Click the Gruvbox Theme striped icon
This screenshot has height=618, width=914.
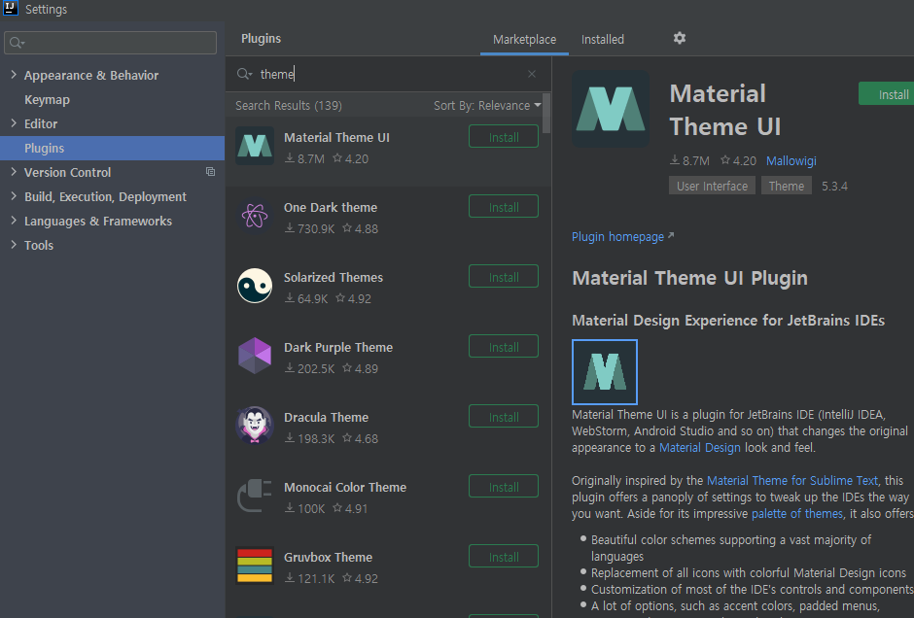coord(255,565)
